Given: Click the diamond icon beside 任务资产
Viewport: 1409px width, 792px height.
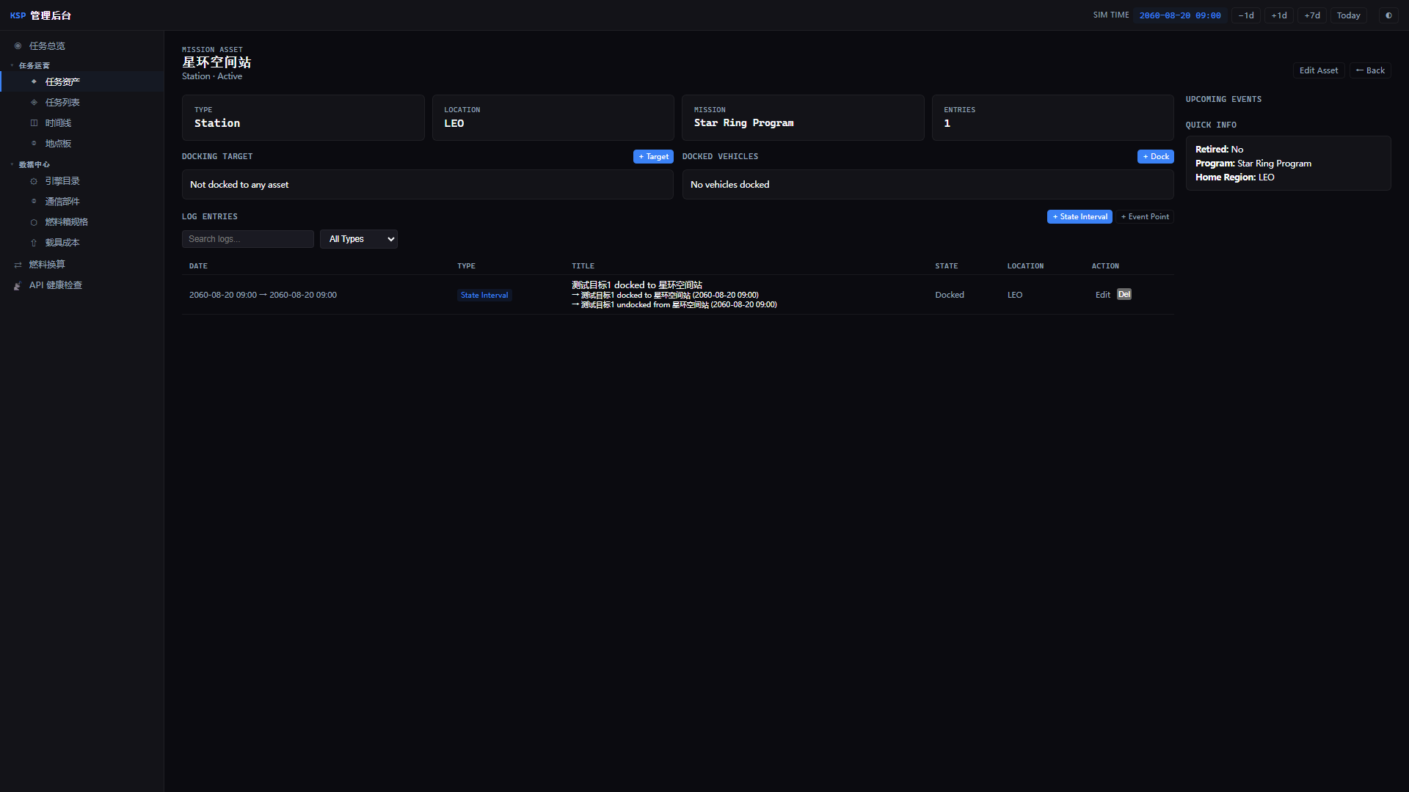Looking at the screenshot, I should 34,81.
